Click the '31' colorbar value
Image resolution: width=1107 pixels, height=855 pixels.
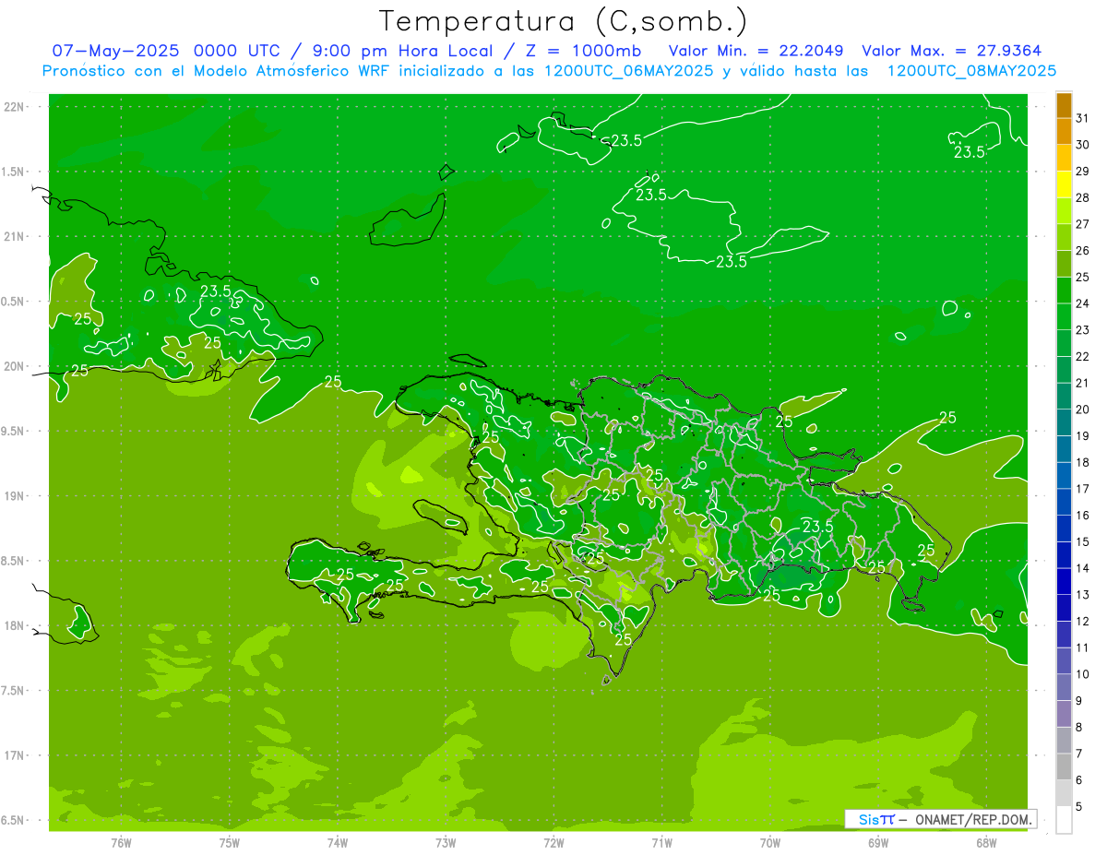point(1083,118)
